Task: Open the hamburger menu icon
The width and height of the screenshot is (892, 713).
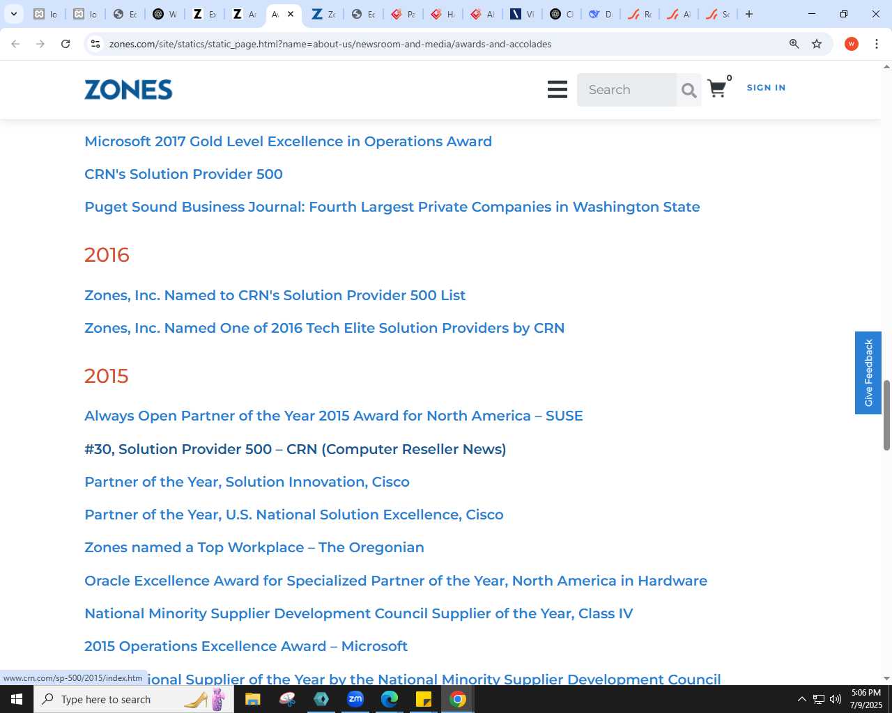Action: pyautogui.click(x=557, y=89)
